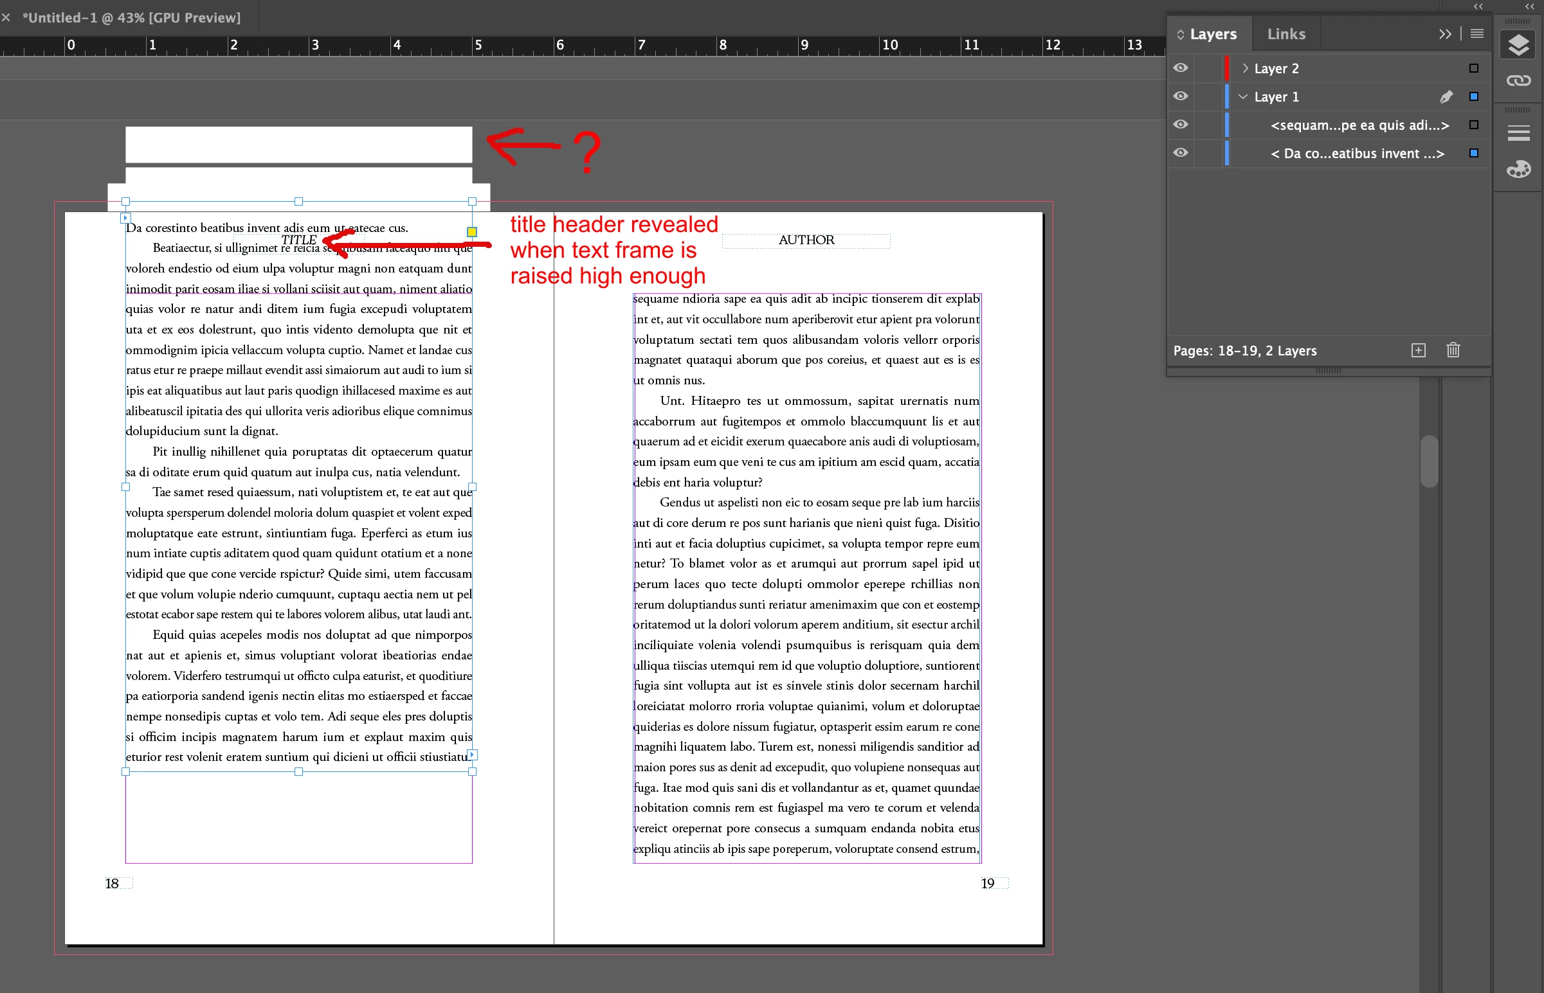Screen dimensions: 1544x993
Task: Open the Stroke panel dock icon
Action: [1518, 134]
